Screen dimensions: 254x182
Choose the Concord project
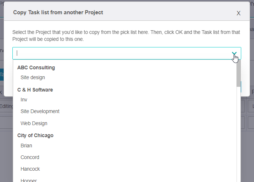(30, 157)
